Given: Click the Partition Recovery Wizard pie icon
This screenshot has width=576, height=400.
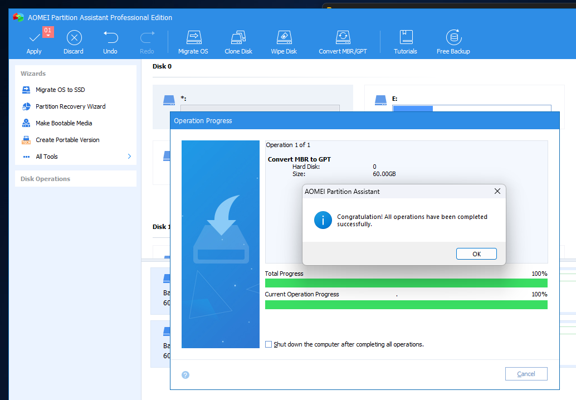Looking at the screenshot, I should pyautogui.click(x=26, y=106).
